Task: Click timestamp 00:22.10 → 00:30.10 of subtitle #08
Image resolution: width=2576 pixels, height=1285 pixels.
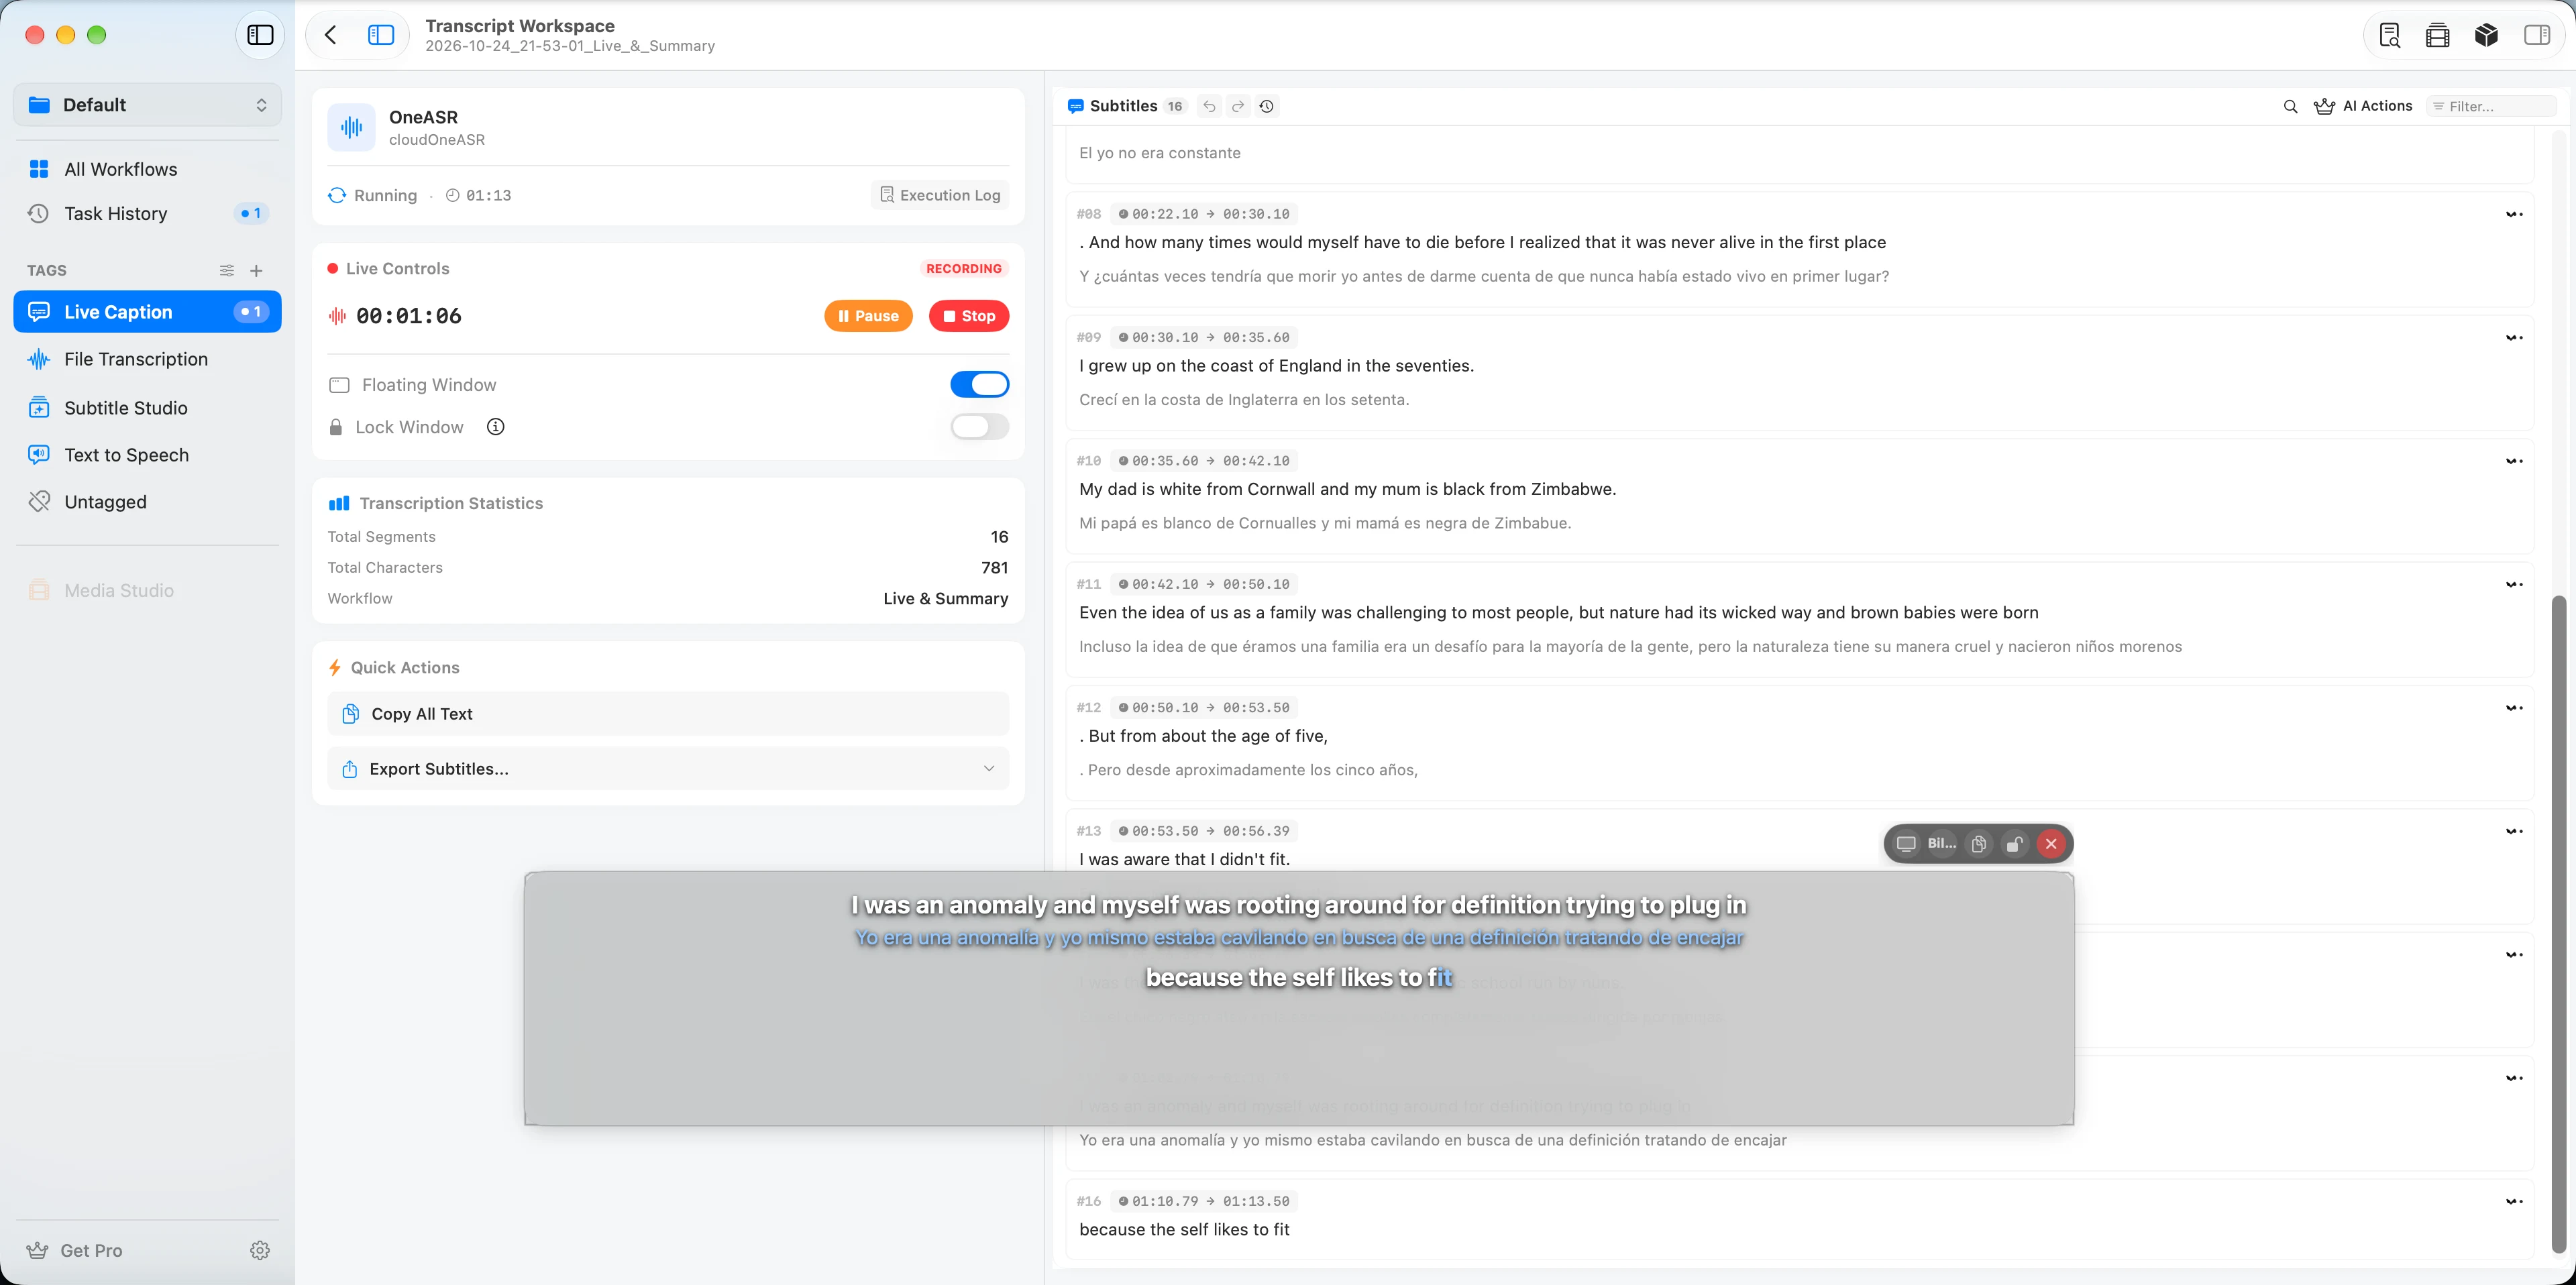Action: point(1204,214)
